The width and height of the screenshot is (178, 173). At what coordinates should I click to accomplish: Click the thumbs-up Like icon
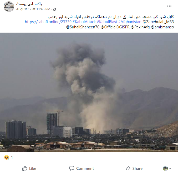click(25, 168)
